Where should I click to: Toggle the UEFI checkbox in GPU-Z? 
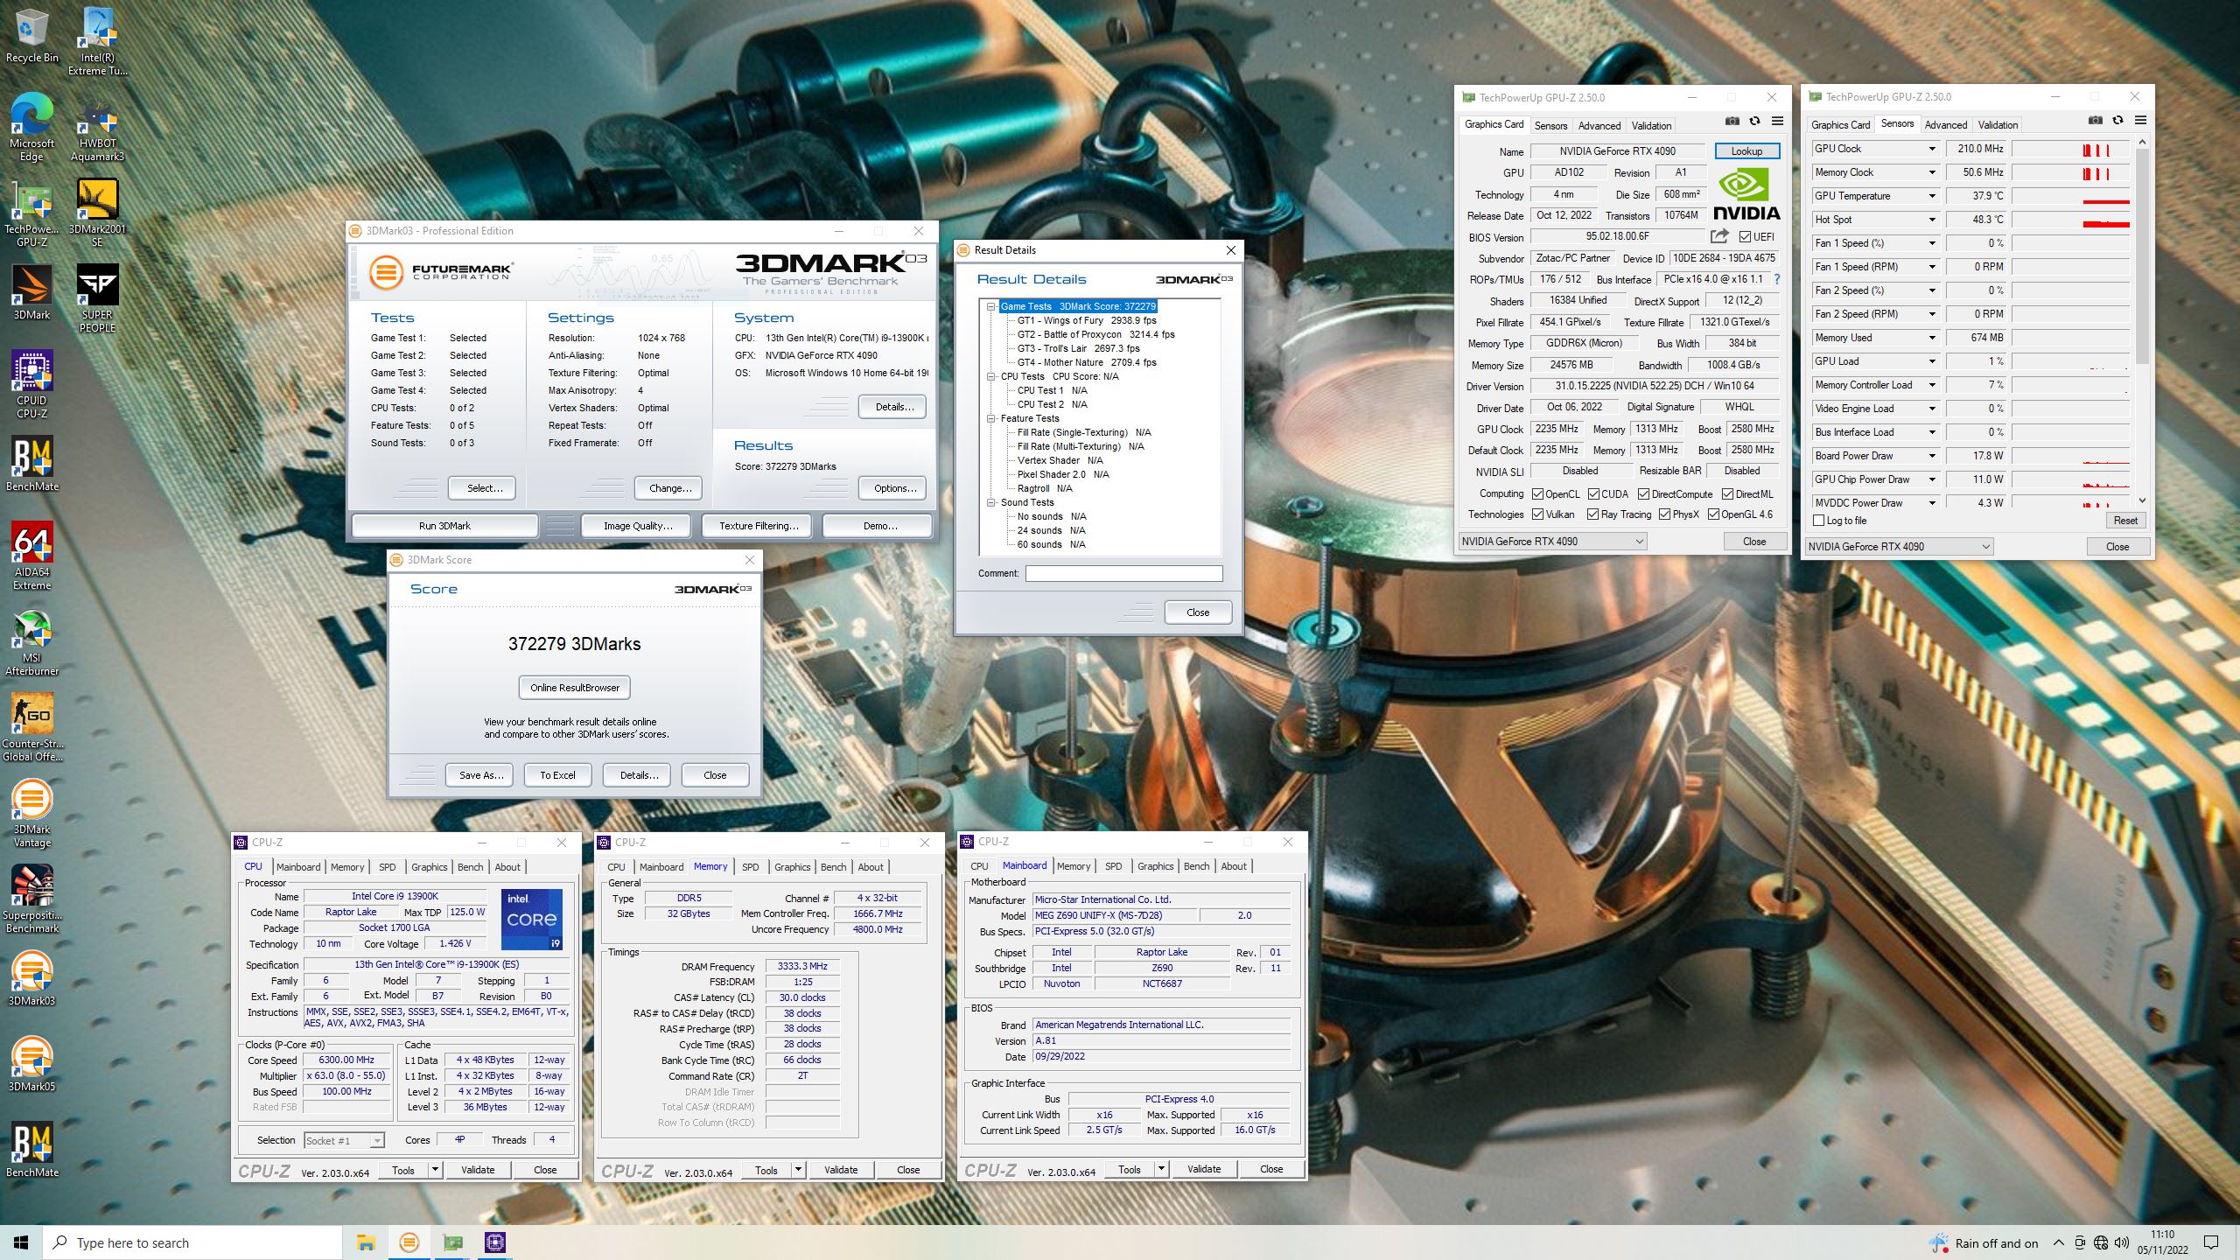(x=1745, y=237)
